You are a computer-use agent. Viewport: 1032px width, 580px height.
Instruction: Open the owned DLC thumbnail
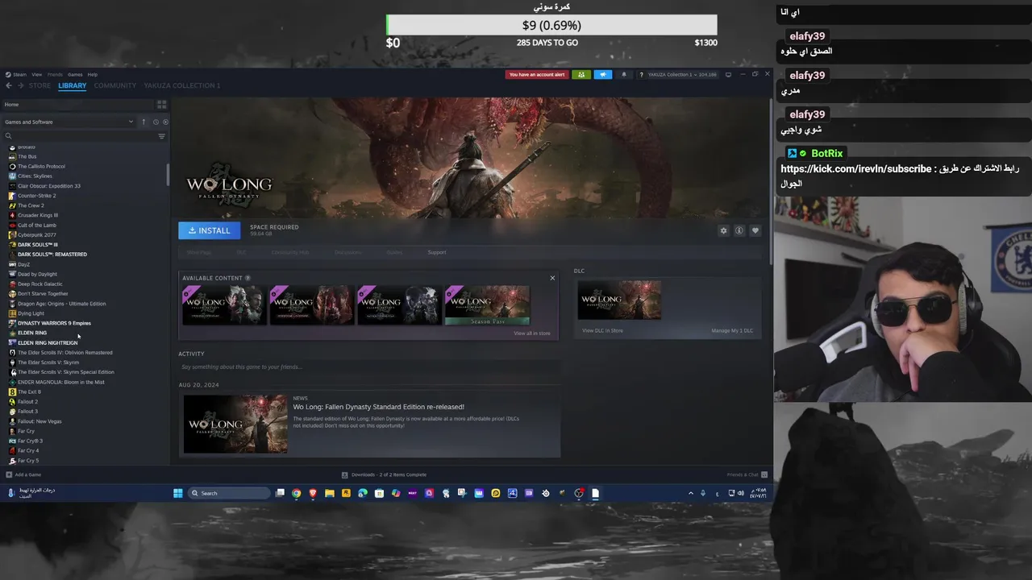pos(619,300)
